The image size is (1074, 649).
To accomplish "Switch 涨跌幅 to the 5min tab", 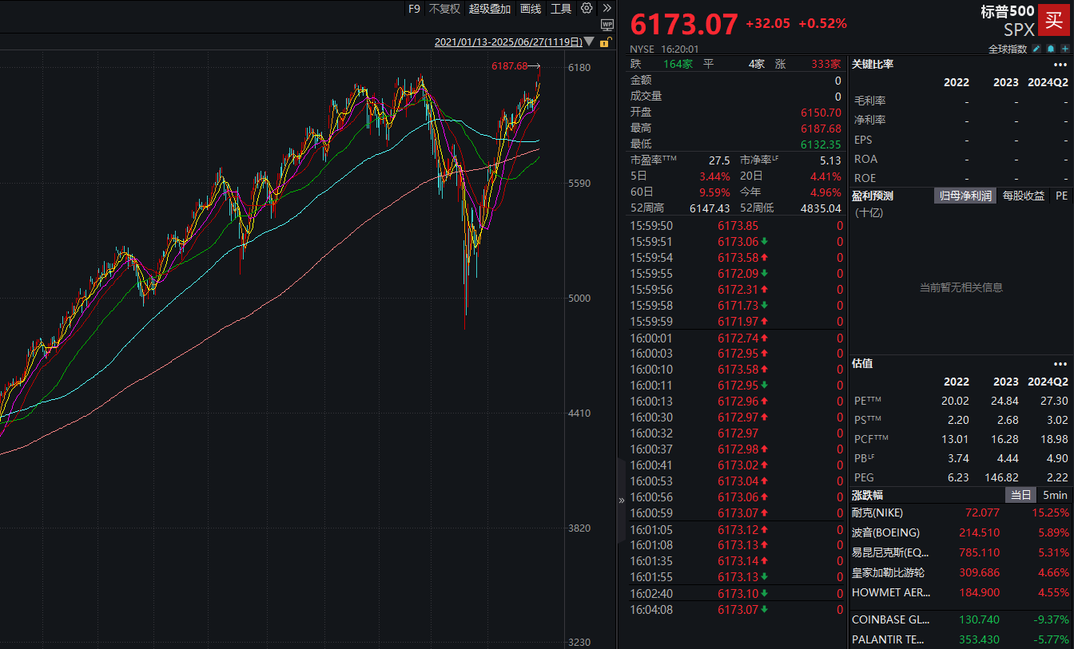I will click(x=1055, y=495).
